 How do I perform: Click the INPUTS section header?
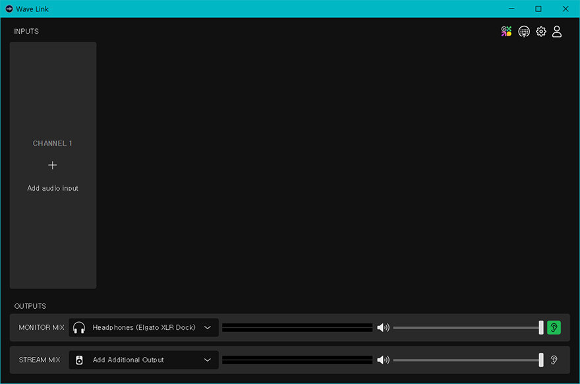click(x=26, y=31)
